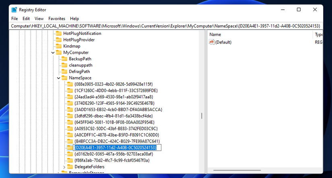Click the registry path address bar
This screenshot has height=178, width=332.
point(166,26)
